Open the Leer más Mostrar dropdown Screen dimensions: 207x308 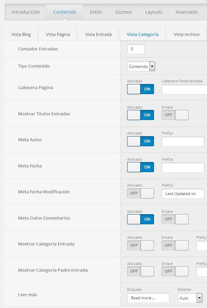[190, 298]
